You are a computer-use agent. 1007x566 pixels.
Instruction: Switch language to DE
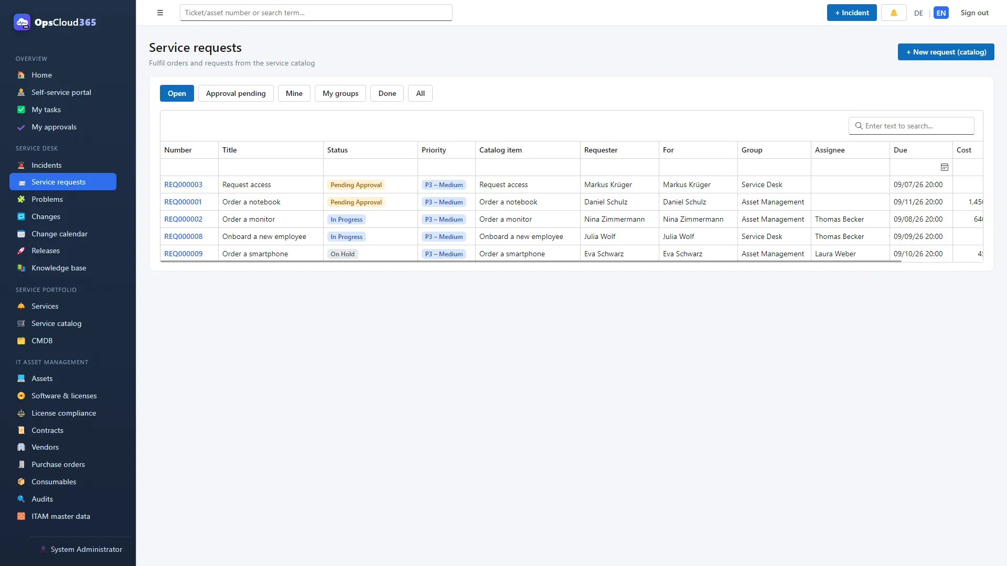(918, 13)
